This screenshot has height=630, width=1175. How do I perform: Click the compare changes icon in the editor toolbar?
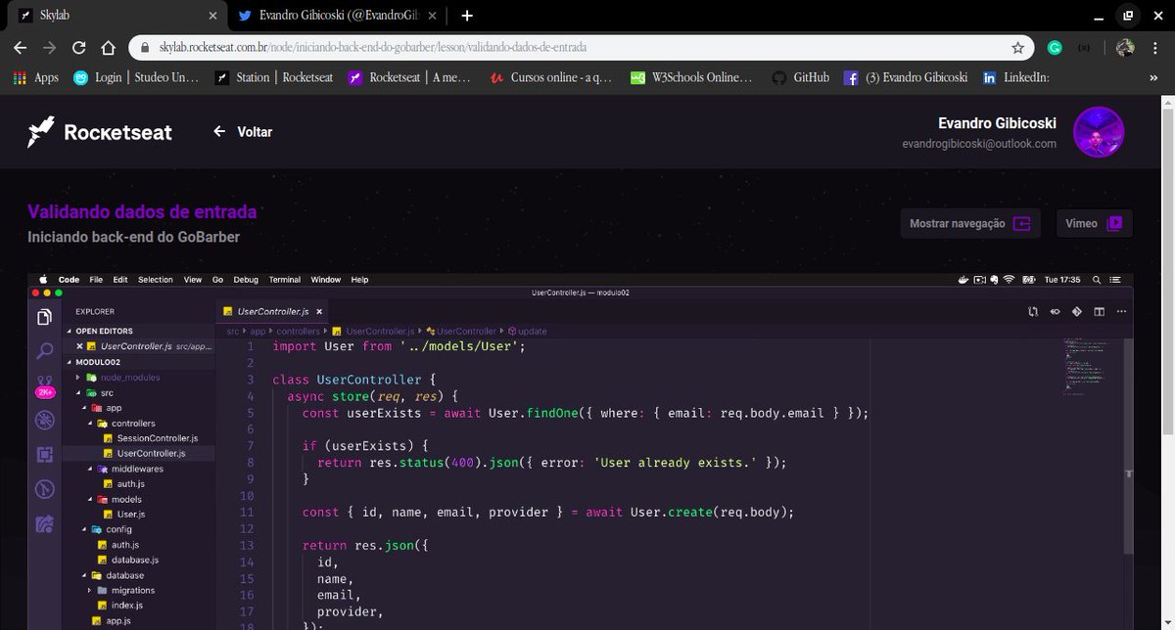pyautogui.click(x=1033, y=312)
